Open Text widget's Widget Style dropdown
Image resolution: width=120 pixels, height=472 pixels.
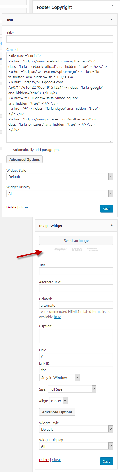click(x=60, y=177)
